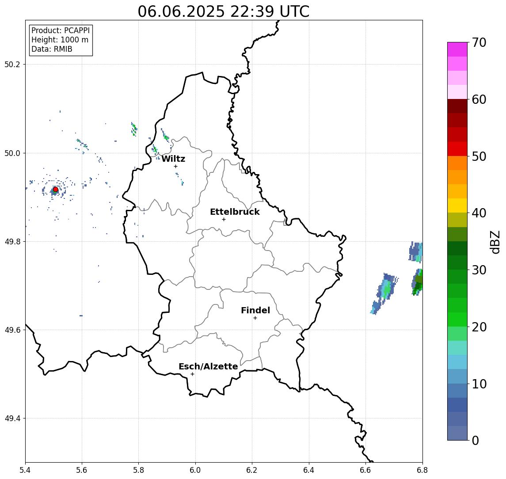Click the colorbar tick label 60

pos(479,99)
